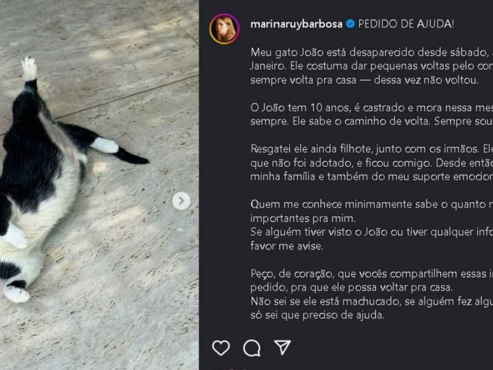493x370 pixels.
Task: Click the paragraph beginning "Resgatei ele ainda filhote"
Action: [371, 163]
